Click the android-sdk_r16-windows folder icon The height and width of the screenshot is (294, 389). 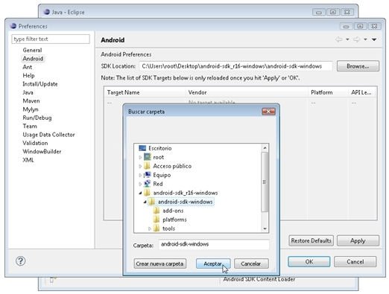[x=148, y=193]
